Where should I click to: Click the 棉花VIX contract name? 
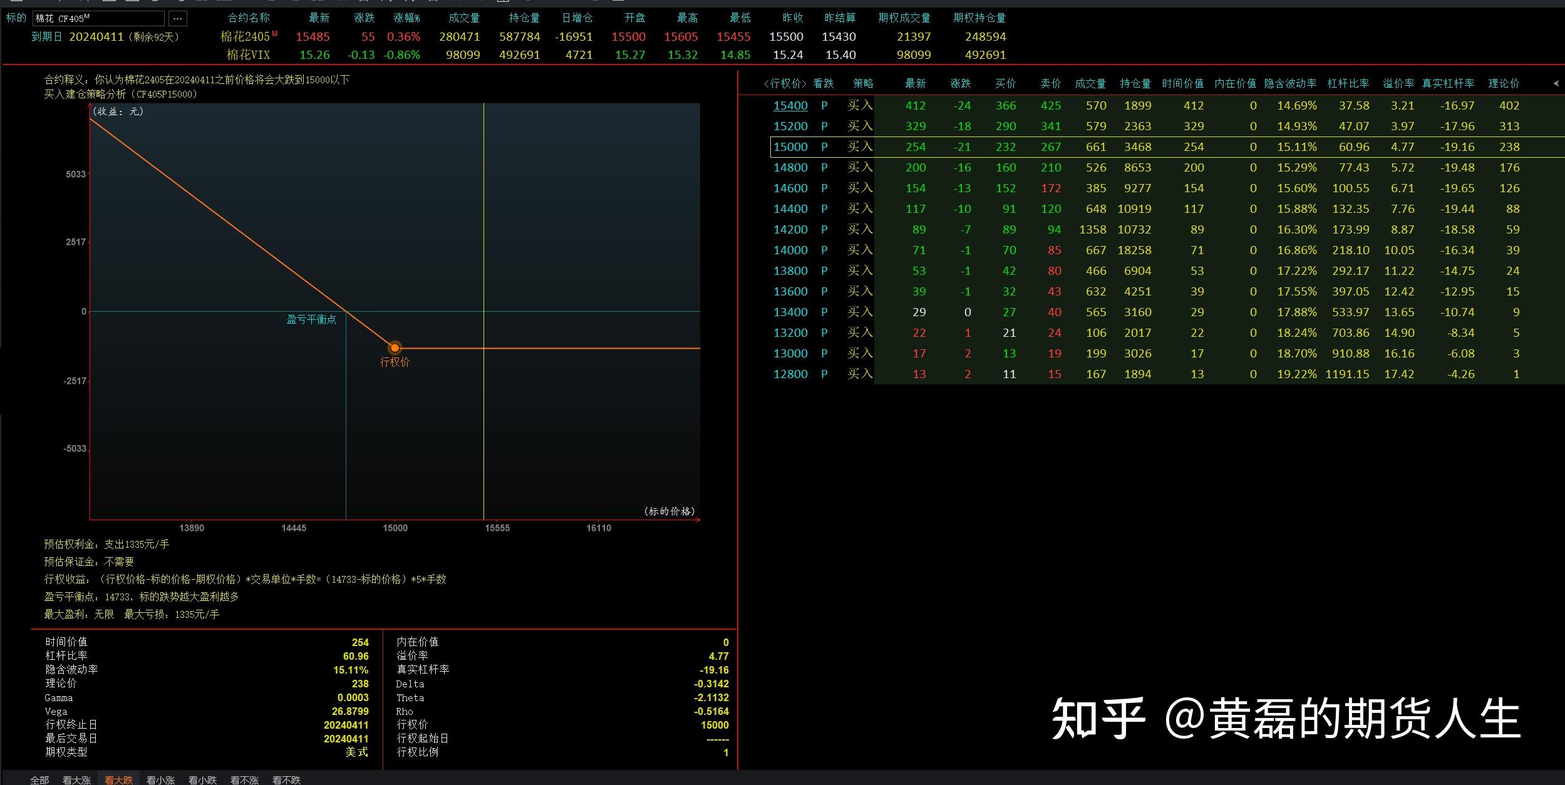[248, 54]
